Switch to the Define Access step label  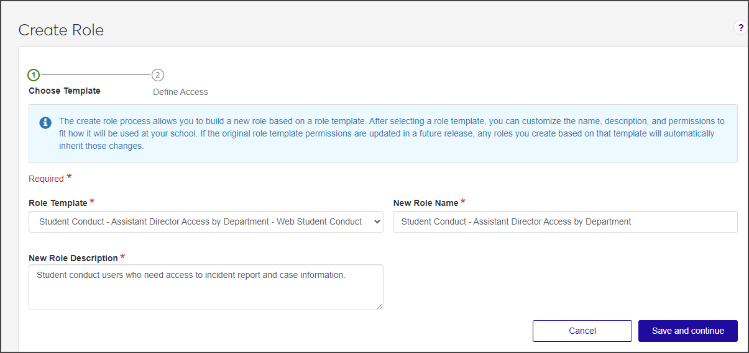[180, 92]
